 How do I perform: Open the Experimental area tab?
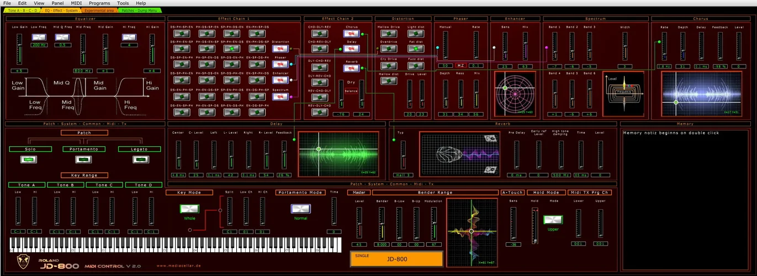[x=99, y=10]
